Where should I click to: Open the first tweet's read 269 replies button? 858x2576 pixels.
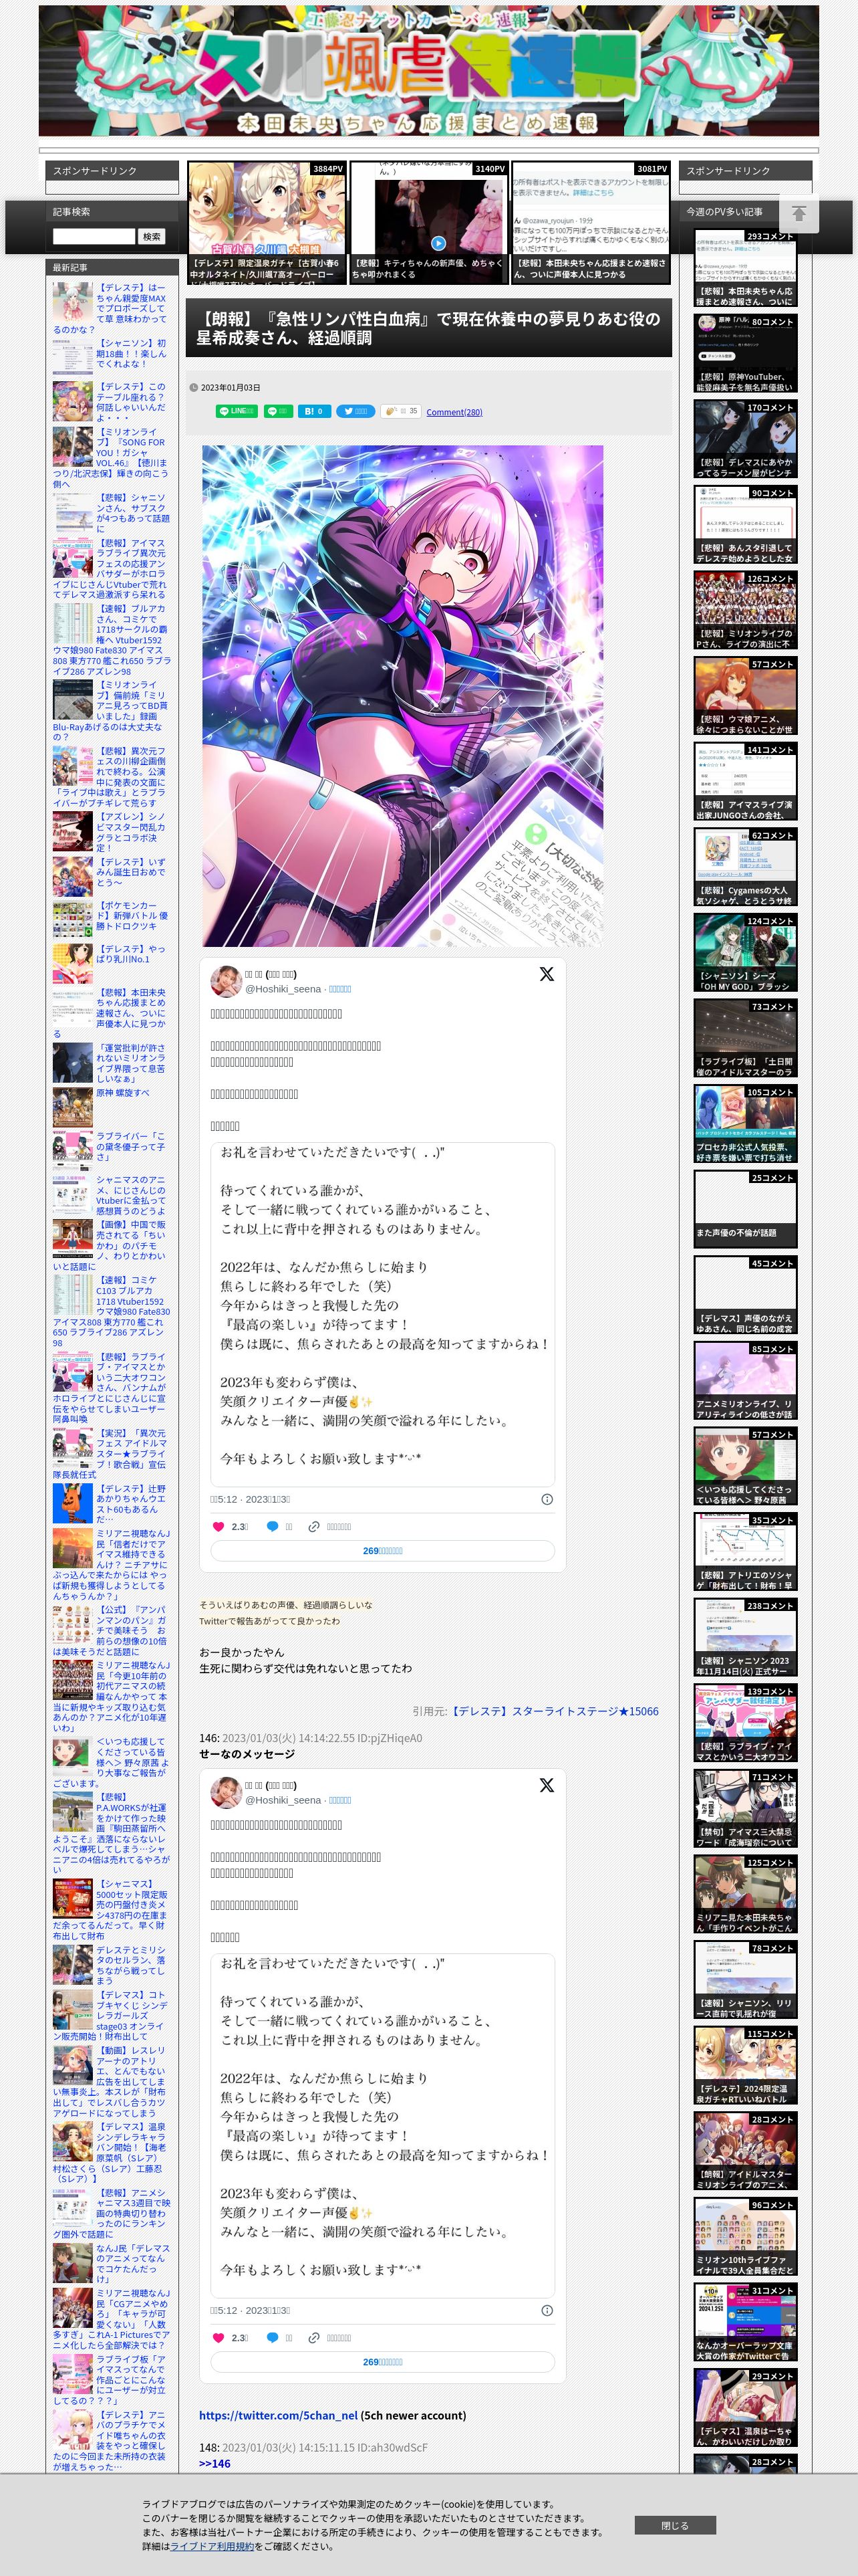point(382,1551)
